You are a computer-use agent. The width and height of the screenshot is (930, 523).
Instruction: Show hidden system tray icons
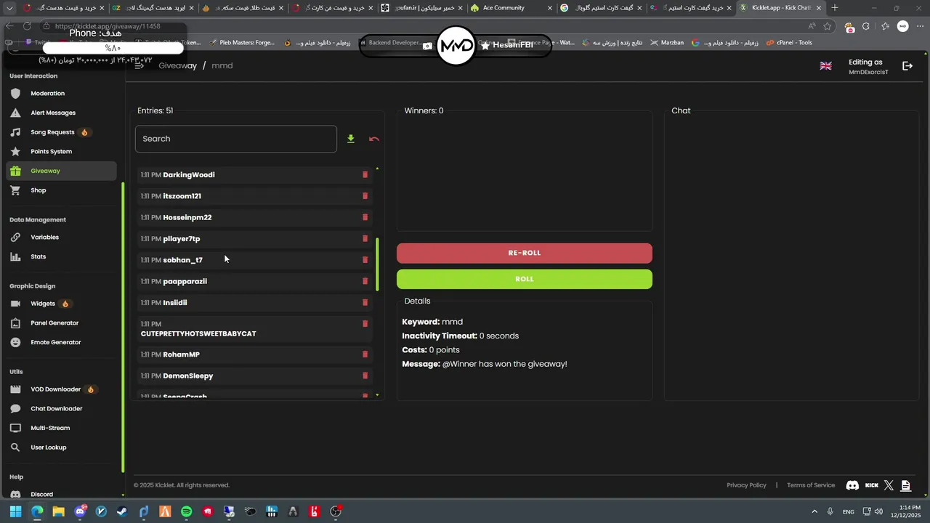click(814, 512)
